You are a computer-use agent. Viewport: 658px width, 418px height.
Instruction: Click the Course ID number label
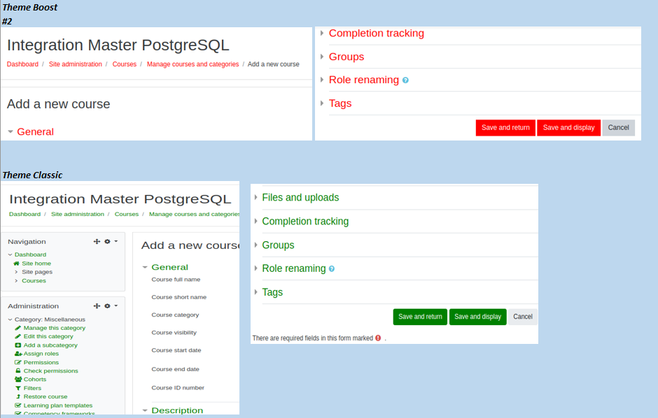point(178,388)
